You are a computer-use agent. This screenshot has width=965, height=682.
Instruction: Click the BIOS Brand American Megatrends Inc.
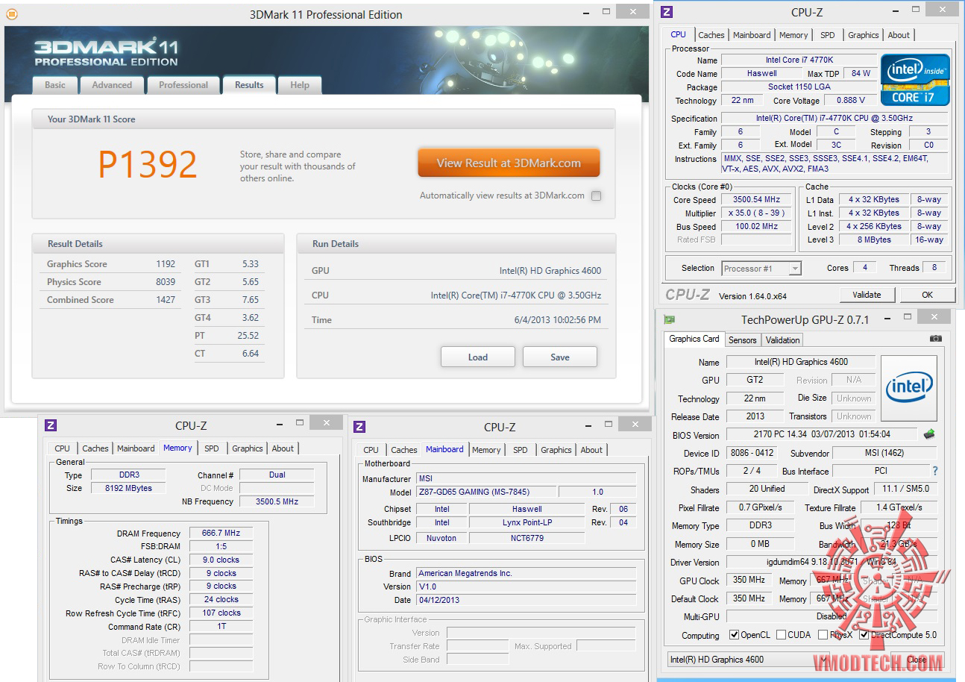tap(526, 573)
